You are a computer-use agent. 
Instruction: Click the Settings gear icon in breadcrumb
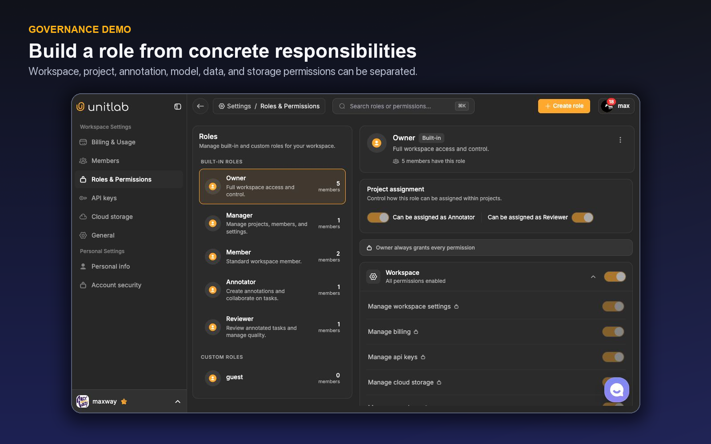[221, 106]
